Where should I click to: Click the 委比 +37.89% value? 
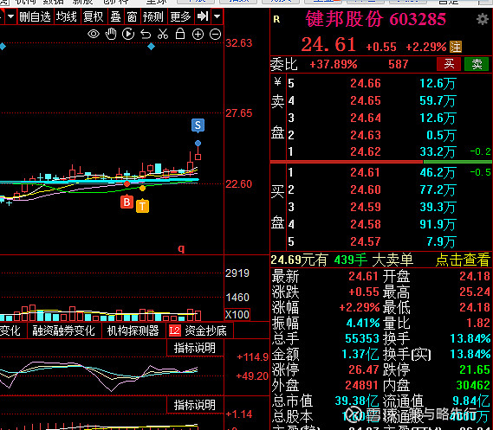334,64
